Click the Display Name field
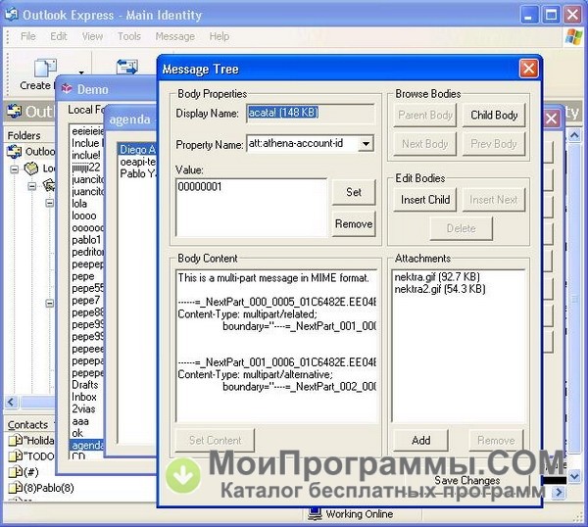Screen dimensions: 588x527 (310, 113)
